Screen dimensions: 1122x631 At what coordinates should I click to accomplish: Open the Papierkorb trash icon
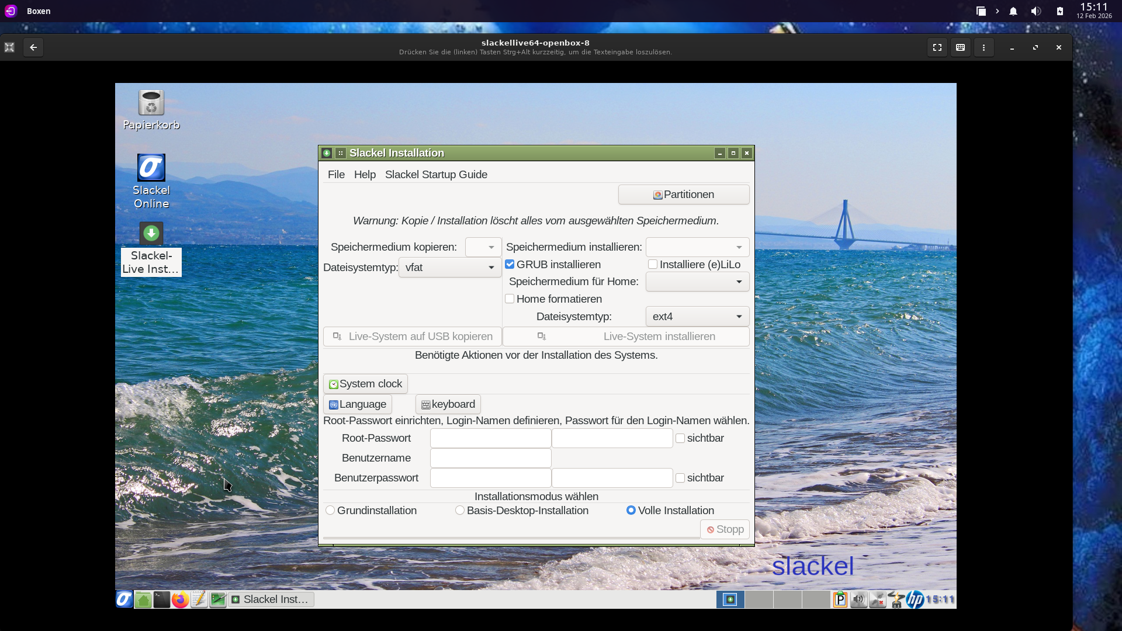(x=151, y=103)
